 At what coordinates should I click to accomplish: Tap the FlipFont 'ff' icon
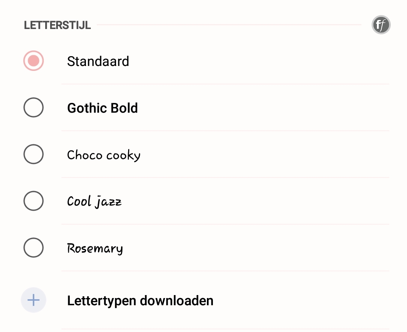(381, 25)
